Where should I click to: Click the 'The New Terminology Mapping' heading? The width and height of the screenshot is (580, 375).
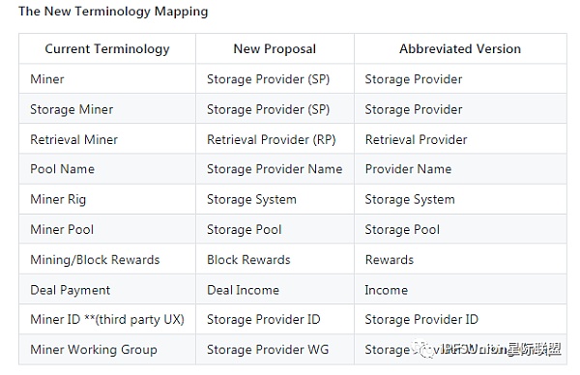coord(113,12)
